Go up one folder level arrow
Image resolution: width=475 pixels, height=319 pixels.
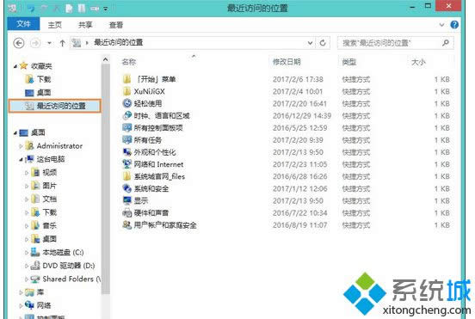point(62,43)
